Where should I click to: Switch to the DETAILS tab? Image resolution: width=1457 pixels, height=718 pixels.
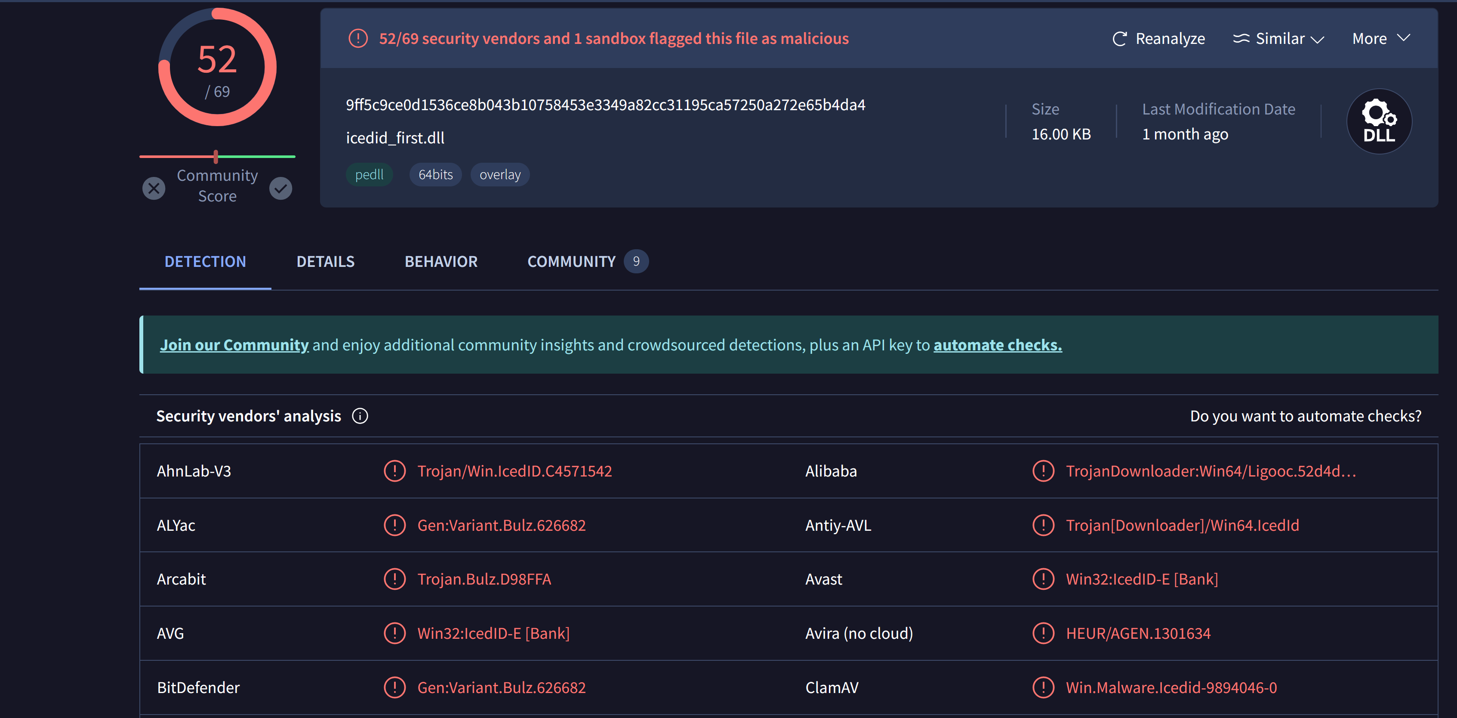(325, 261)
